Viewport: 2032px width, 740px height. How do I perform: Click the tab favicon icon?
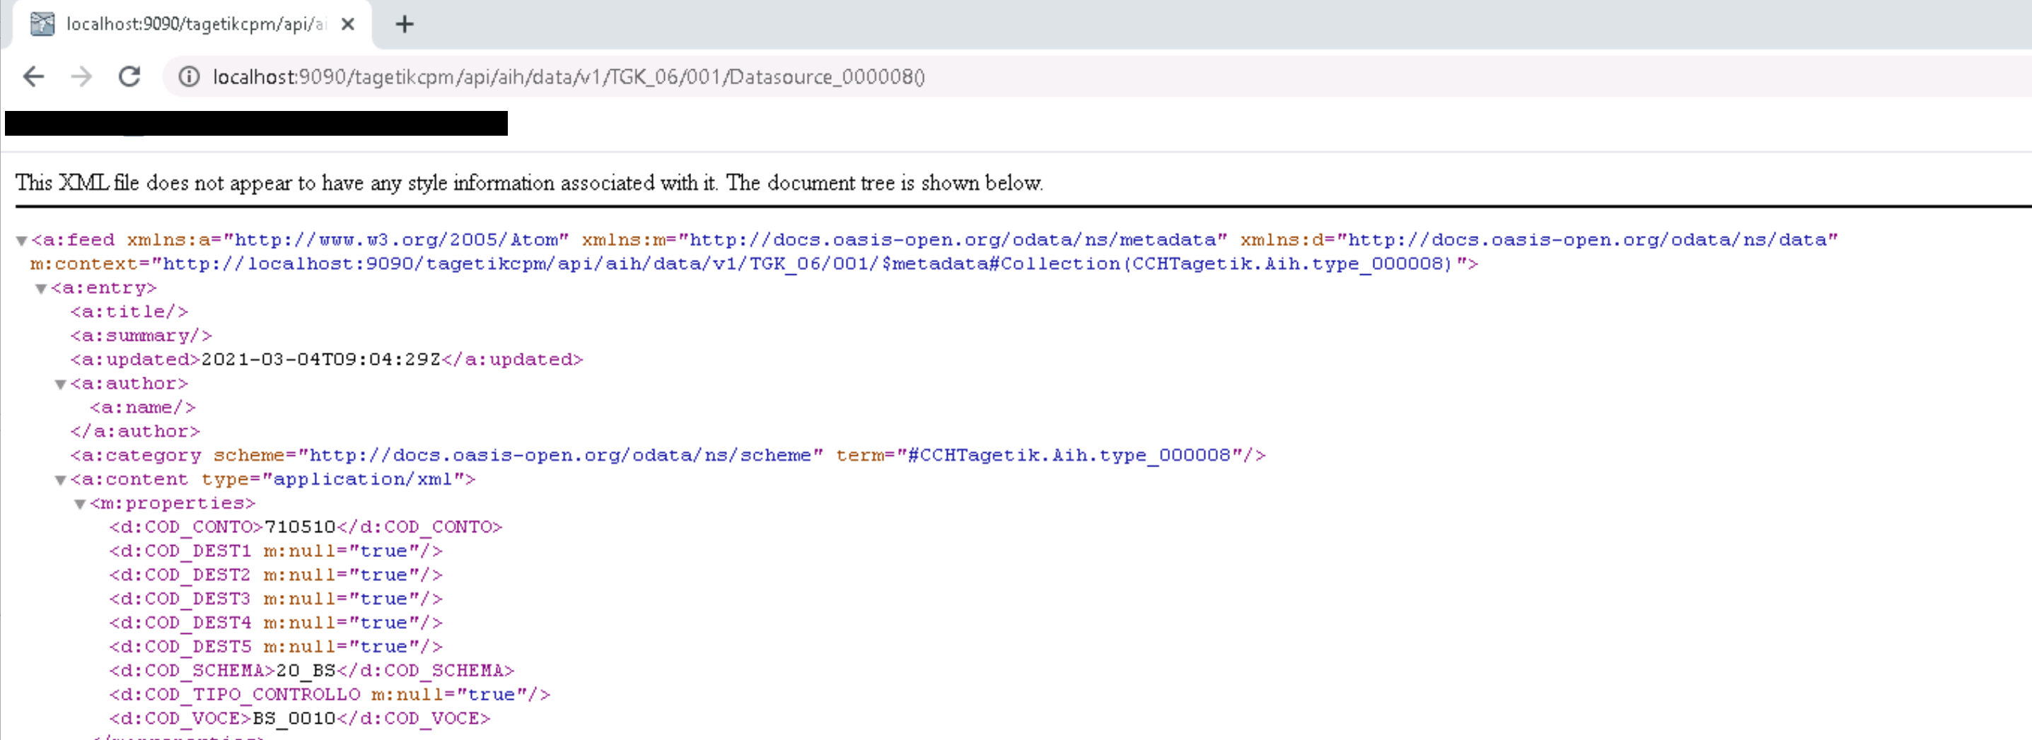click(x=42, y=25)
